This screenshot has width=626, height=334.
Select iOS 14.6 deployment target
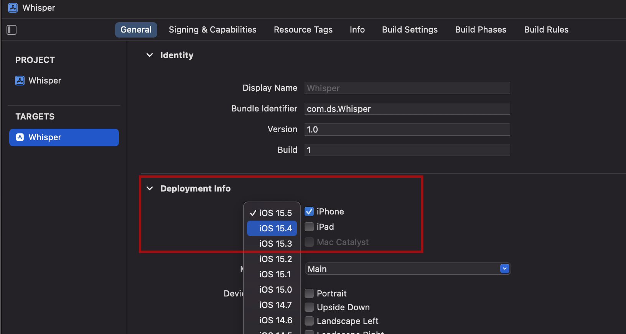coord(272,320)
